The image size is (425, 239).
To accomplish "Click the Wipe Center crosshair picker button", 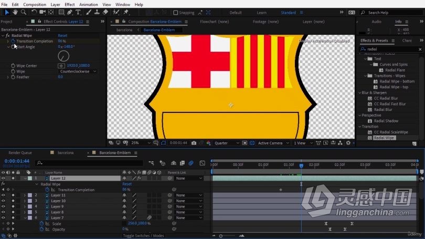I will (61, 66).
